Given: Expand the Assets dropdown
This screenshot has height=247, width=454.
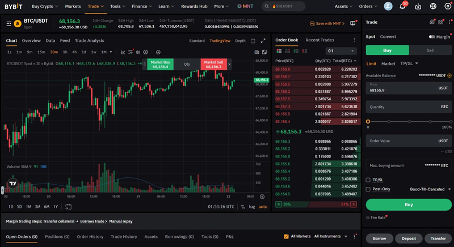Looking at the screenshot, I should pos(344,6).
